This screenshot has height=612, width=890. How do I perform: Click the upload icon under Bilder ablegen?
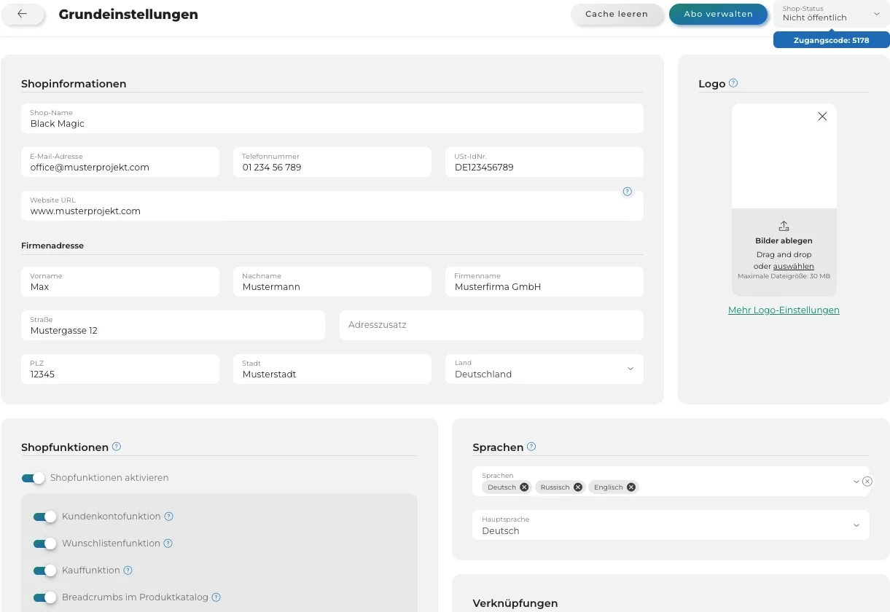click(x=784, y=225)
